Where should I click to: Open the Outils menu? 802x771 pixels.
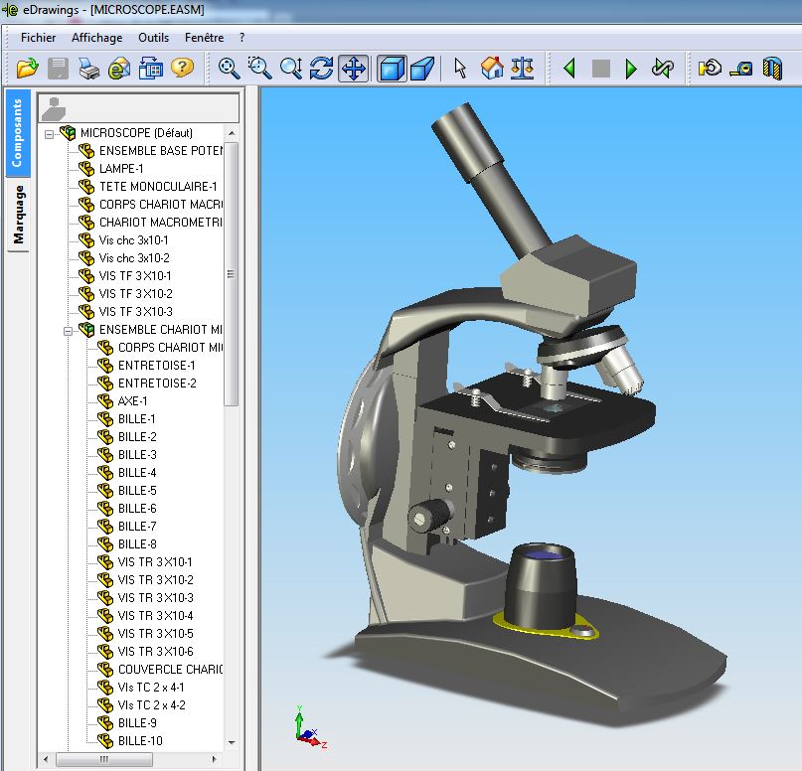point(153,38)
